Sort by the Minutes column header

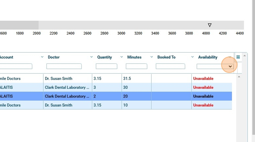point(134,57)
